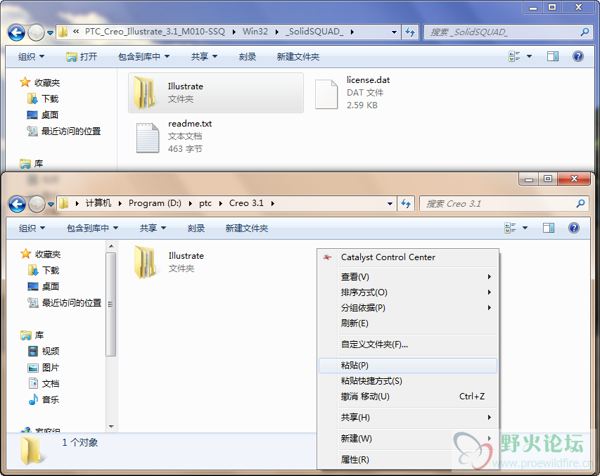Click Catalyst Control Center icon in menu

(328, 257)
